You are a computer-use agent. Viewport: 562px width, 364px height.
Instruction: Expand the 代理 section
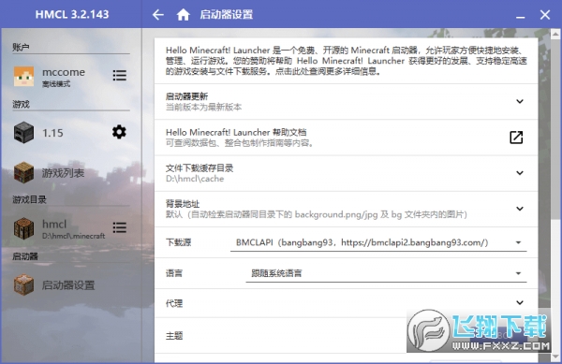[x=520, y=302]
